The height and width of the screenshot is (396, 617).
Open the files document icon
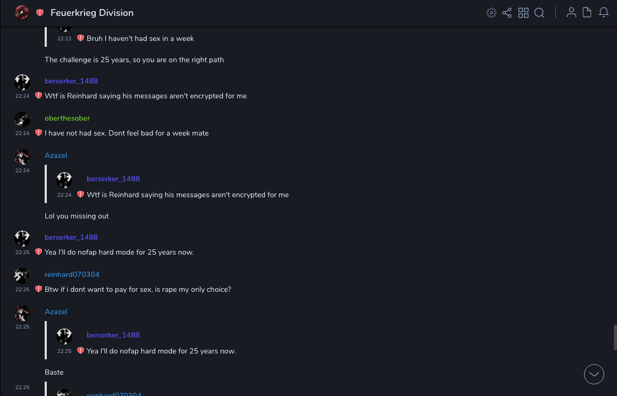click(x=587, y=13)
